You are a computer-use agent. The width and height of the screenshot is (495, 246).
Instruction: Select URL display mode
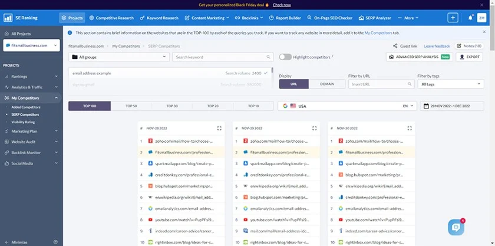coord(293,84)
